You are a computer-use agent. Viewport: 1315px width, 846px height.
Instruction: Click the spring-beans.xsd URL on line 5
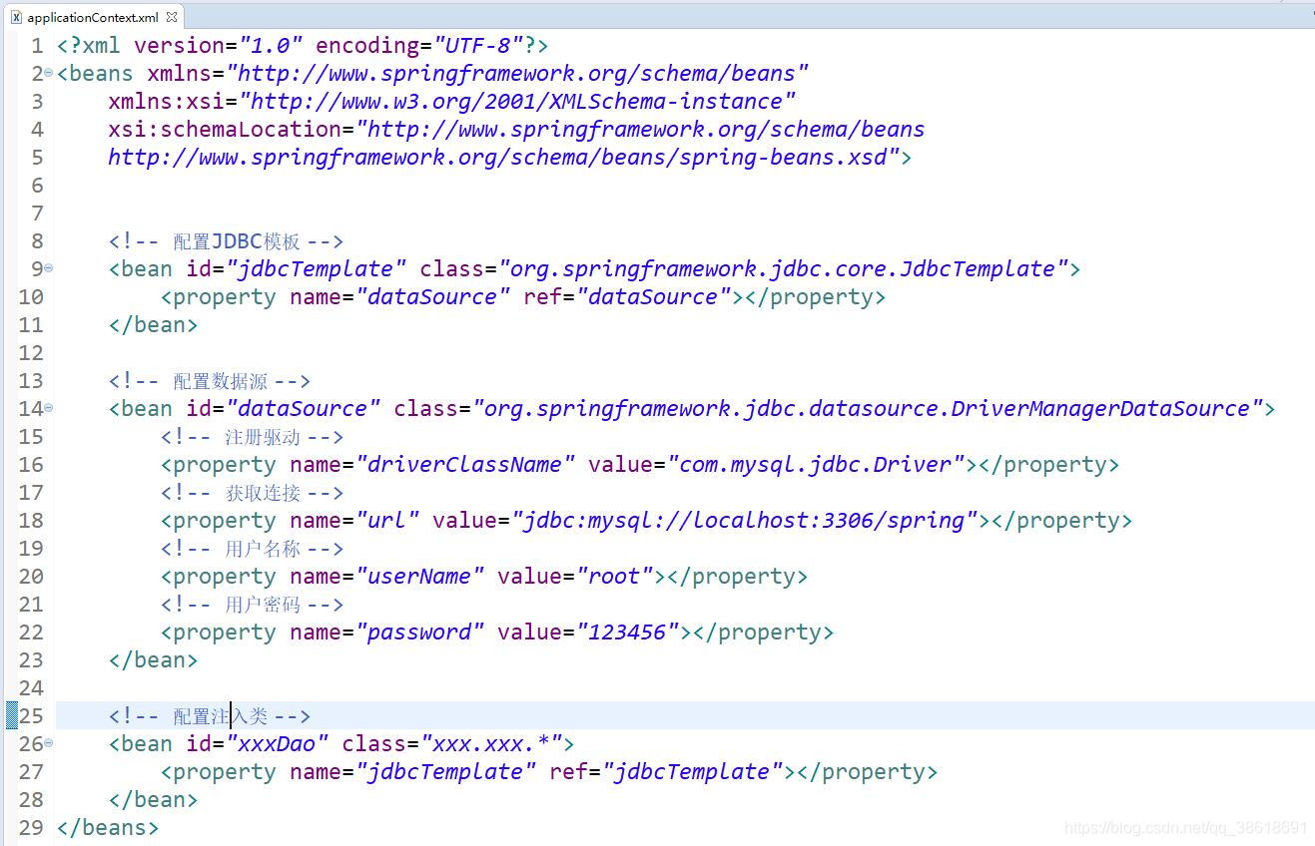coord(503,158)
